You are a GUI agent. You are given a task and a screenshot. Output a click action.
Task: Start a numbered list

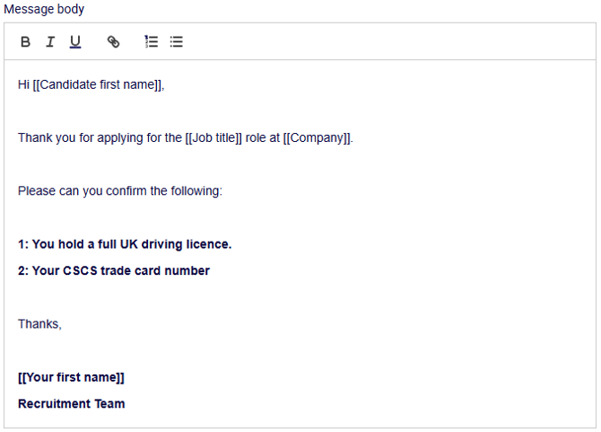click(x=152, y=42)
